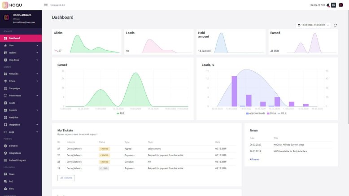Toggle RUB legend in Earned chart

coord(120,113)
